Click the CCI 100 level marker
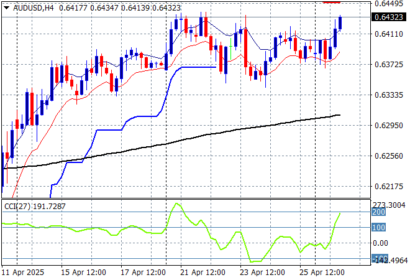This screenshot has width=410, height=280. tap(378, 227)
